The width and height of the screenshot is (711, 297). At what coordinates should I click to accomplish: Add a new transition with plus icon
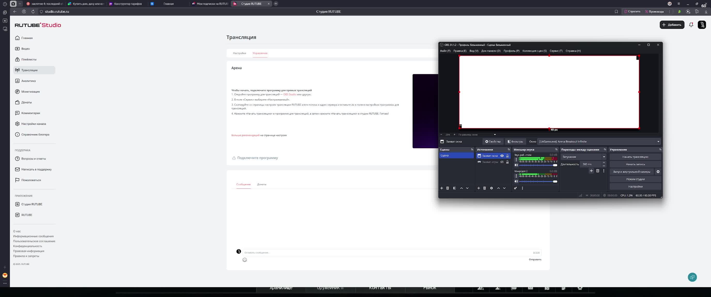[x=591, y=171]
